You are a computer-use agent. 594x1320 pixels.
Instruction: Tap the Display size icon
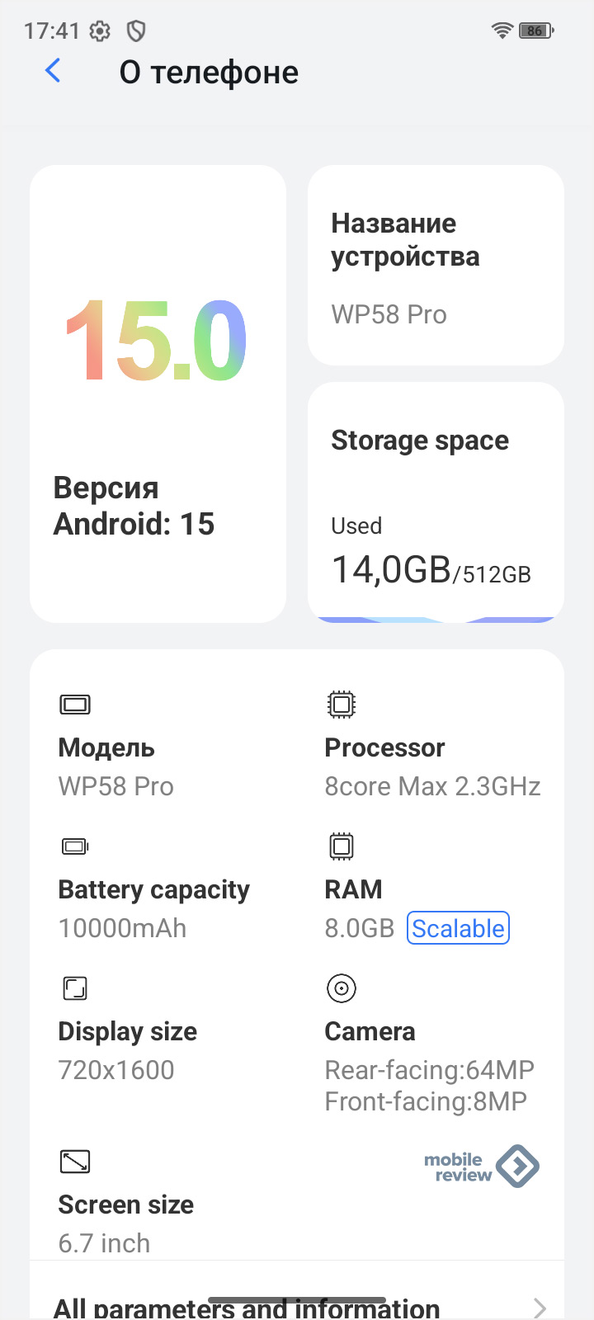tap(75, 988)
